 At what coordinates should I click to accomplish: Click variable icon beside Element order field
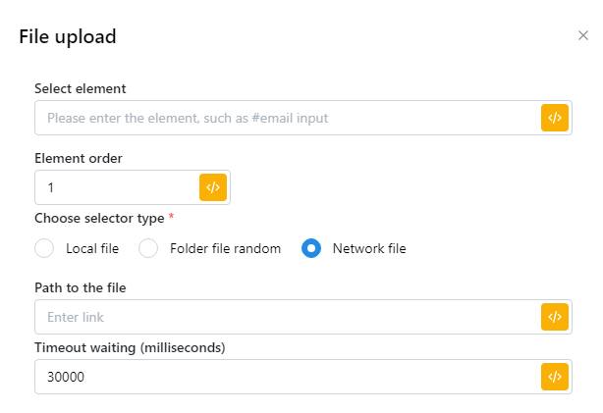pyautogui.click(x=213, y=187)
